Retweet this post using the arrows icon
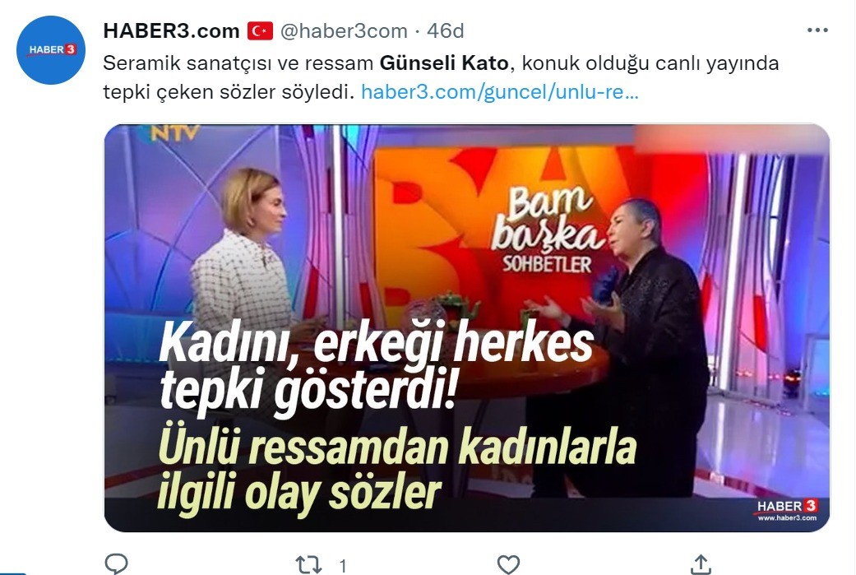 [x=308, y=564]
